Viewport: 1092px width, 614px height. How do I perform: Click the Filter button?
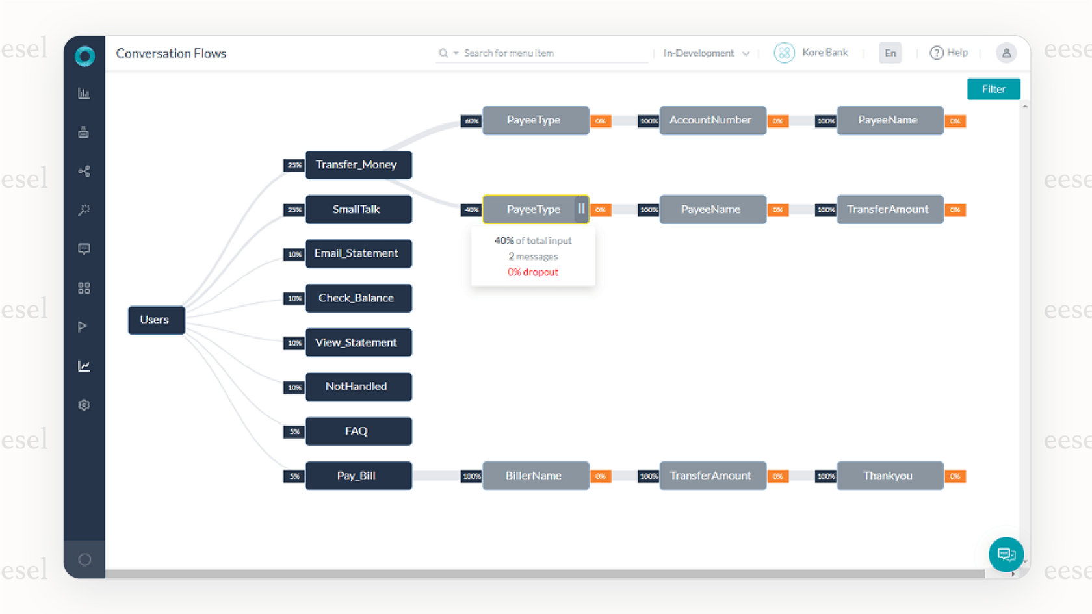tap(993, 89)
